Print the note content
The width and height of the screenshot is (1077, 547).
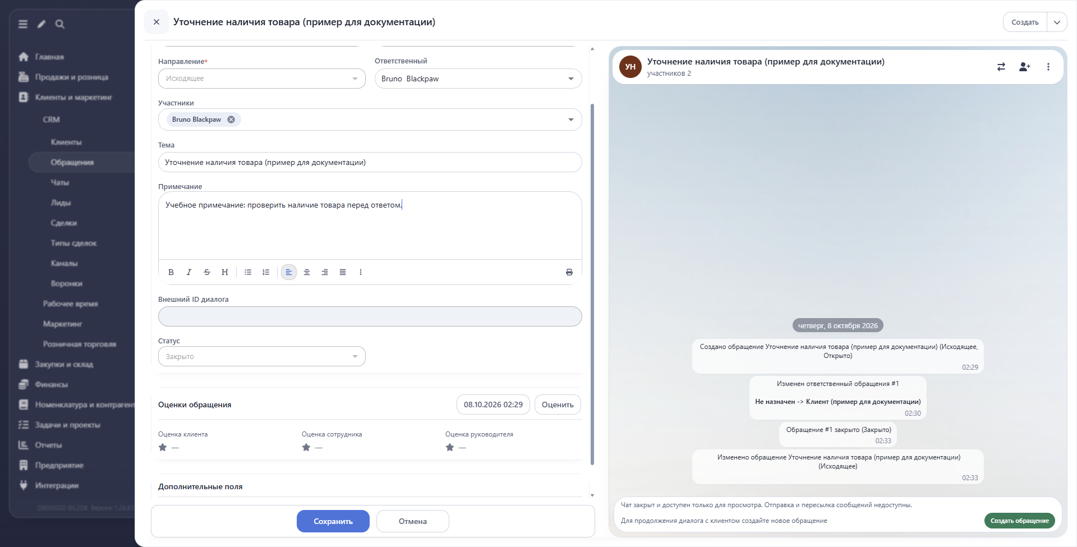click(569, 272)
